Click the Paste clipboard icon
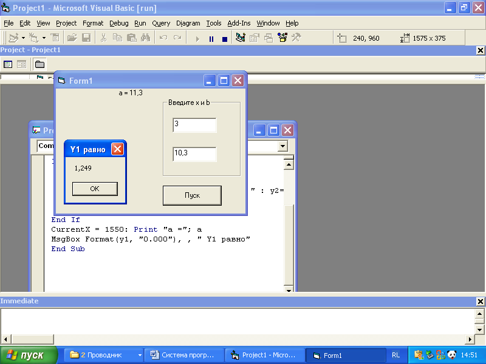The width and height of the screenshot is (486, 364). click(131, 38)
